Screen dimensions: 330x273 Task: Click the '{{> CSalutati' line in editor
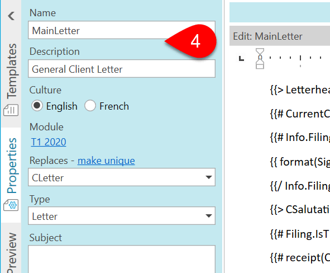(300, 210)
